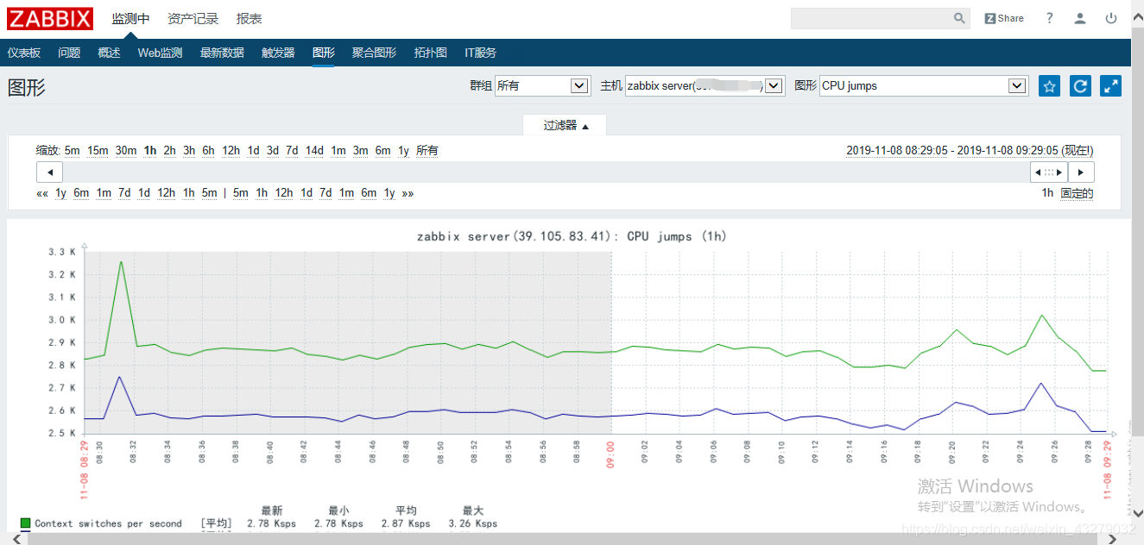Set zoom to 14d

click(314, 151)
